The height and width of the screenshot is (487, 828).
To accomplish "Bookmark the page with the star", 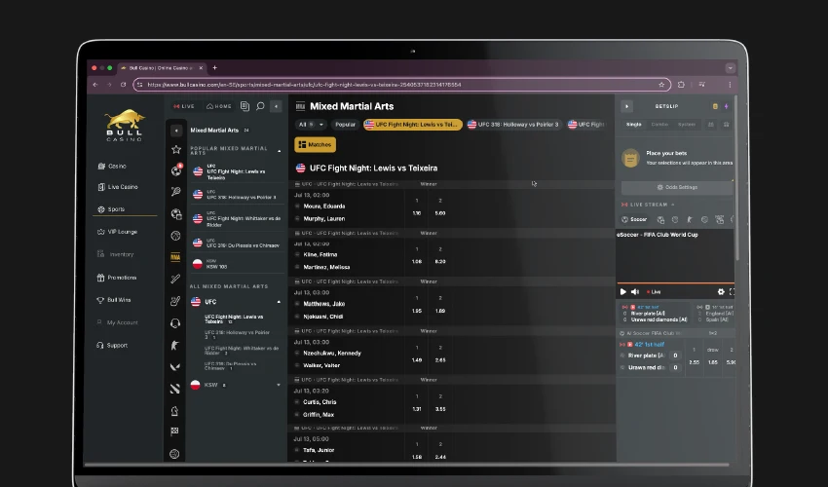I will point(661,85).
